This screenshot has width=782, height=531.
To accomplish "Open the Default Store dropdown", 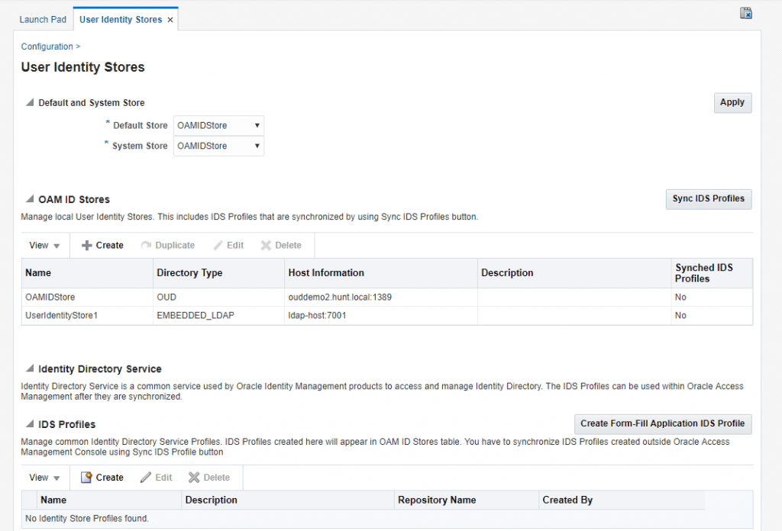I will 218,126.
